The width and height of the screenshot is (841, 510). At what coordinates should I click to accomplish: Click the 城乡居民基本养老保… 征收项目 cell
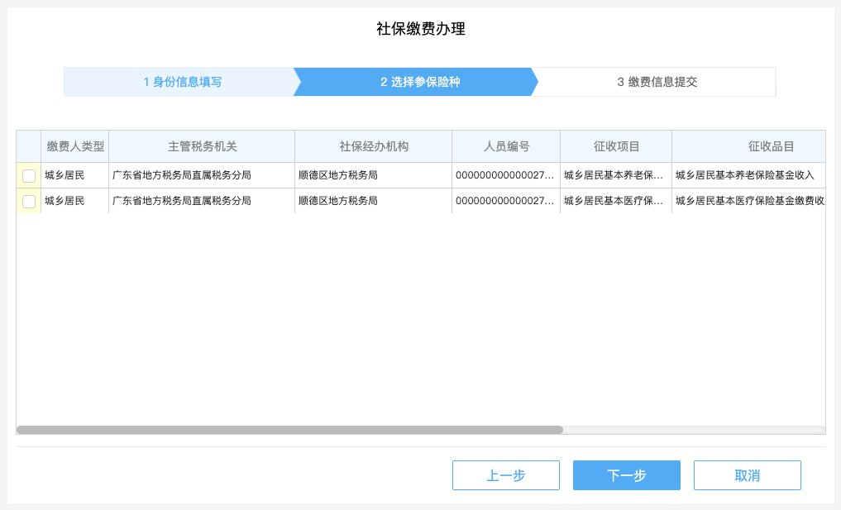616,175
